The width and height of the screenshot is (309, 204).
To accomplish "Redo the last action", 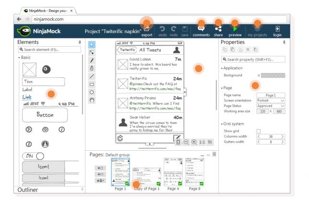I will (x=173, y=29).
